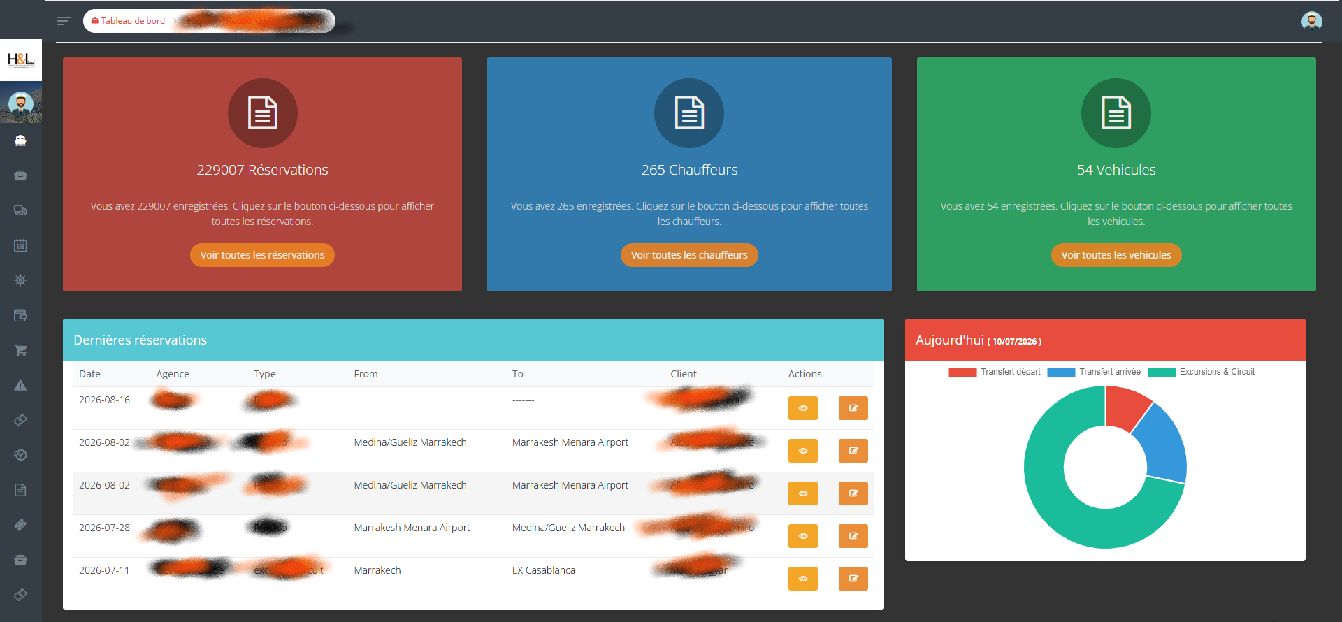Viewport: 1342px width, 622px height.
Task: View the 2026-07-28 reservation eye button
Action: [803, 536]
